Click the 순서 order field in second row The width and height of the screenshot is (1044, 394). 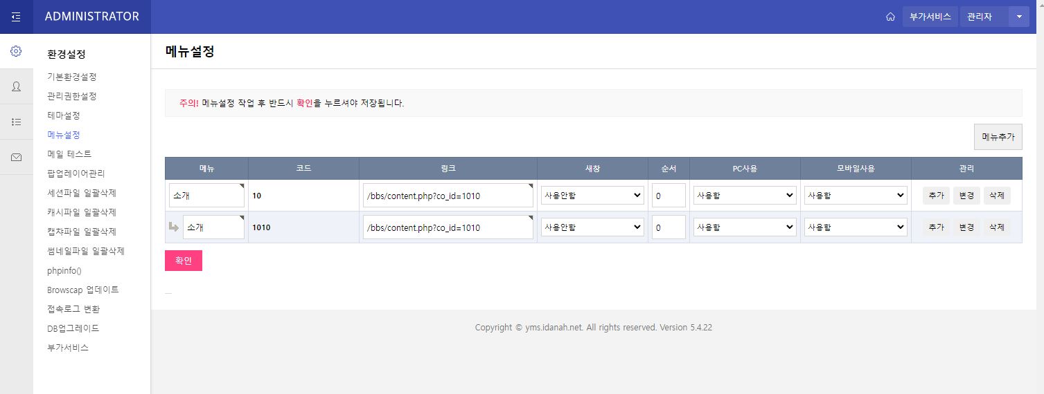669,227
